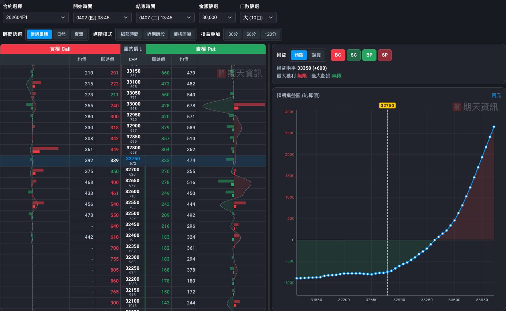Select the 32800 strike price cell
Screen dimensions: 506x311
pos(133,150)
